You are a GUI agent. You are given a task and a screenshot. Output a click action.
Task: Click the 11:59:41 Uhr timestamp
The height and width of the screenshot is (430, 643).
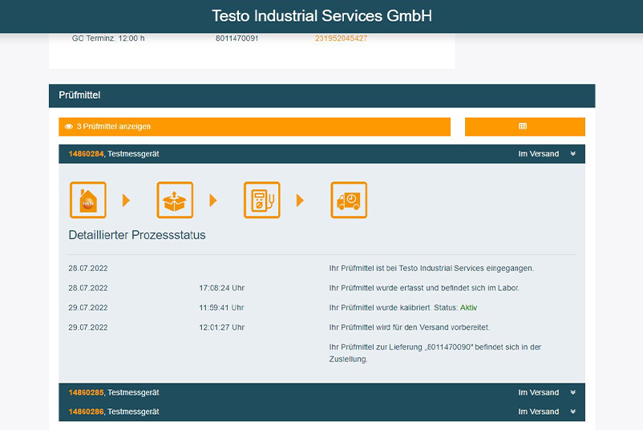(221, 308)
